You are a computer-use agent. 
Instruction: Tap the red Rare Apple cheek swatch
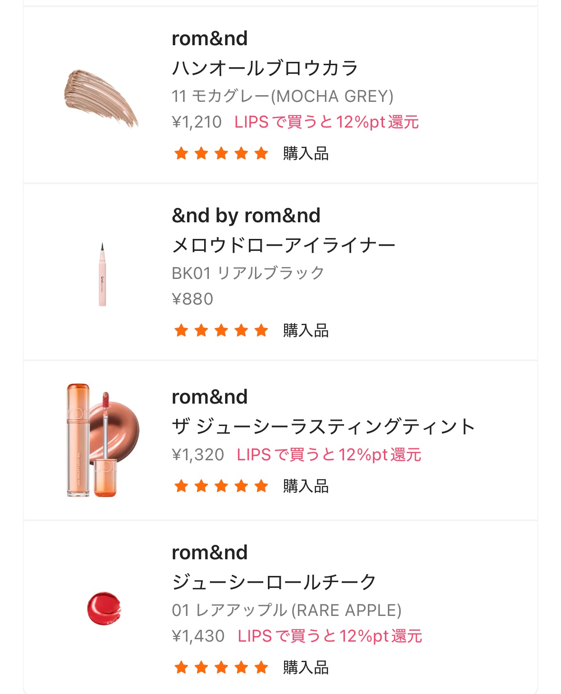[x=104, y=608]
